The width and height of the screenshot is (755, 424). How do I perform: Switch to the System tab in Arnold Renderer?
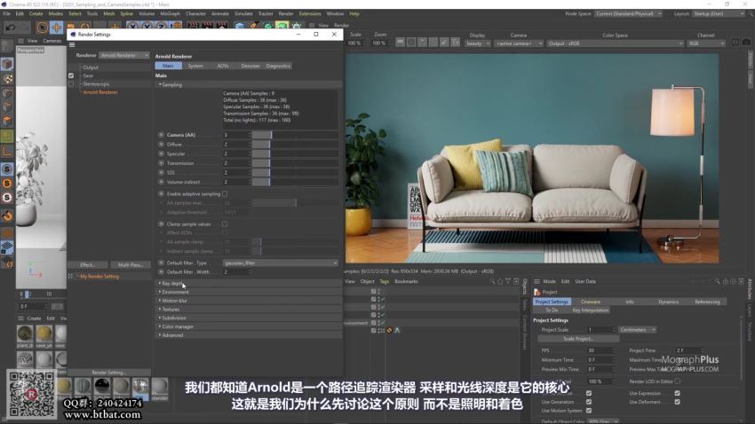pos(195,66)
